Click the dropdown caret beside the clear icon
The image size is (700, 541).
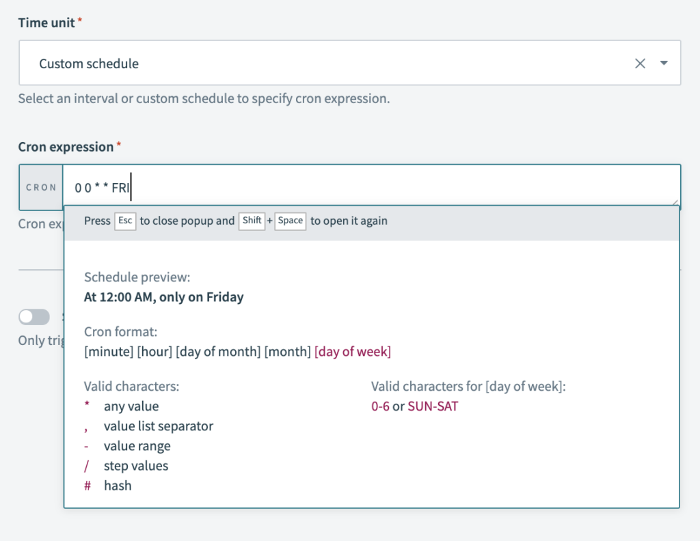click(664, 63)
